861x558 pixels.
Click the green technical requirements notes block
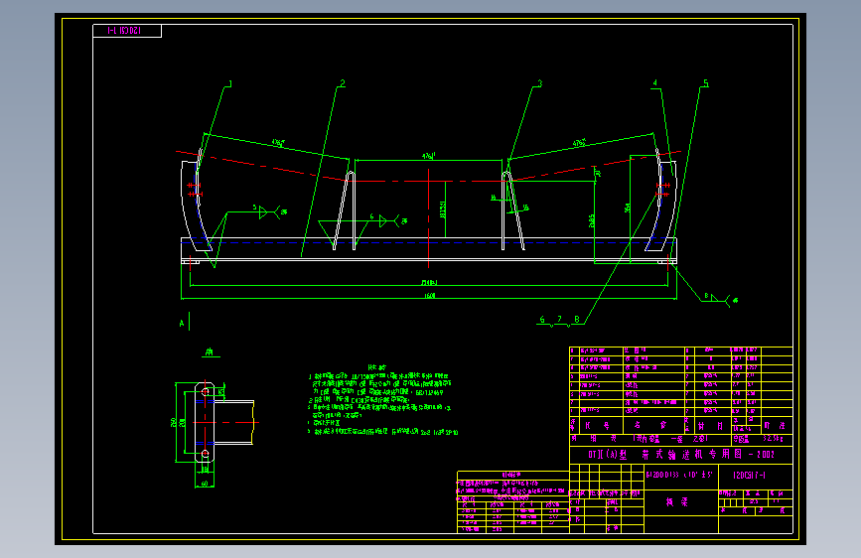382,400
